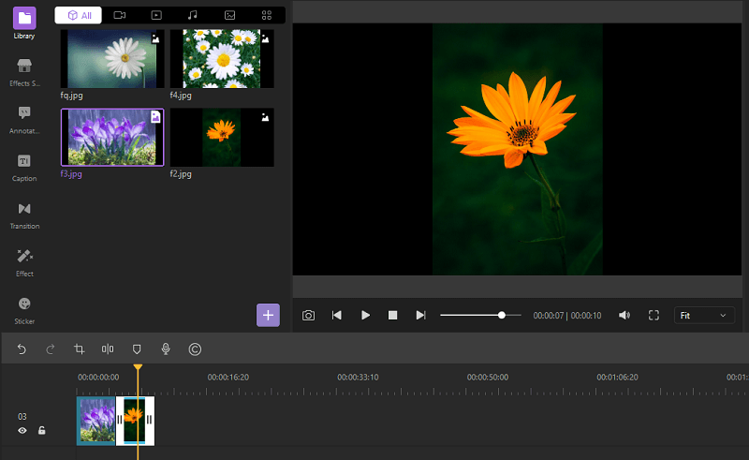Mute the preview volume speaker
This screenshot has height=460, width=749.
point(624,316)
